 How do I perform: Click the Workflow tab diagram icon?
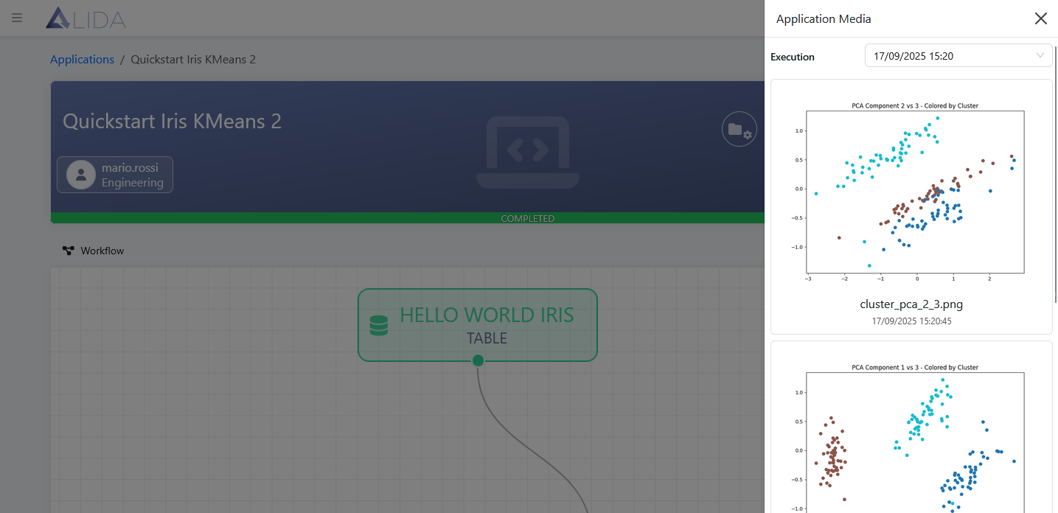click(69, 251)
